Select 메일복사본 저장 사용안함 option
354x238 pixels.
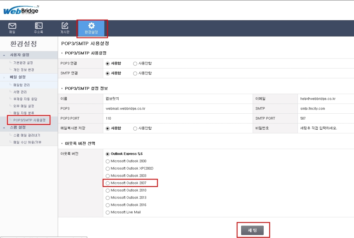coord(135,128)
